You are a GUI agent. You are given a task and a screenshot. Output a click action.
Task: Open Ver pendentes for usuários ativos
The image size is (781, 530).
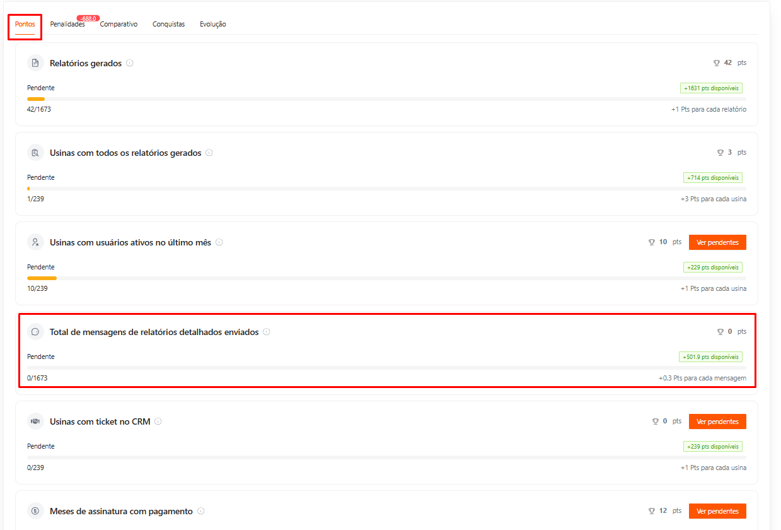(x=717, y=242)
